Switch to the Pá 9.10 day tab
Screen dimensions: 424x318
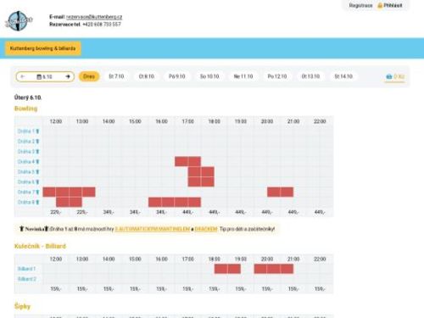tap(177, 76)
